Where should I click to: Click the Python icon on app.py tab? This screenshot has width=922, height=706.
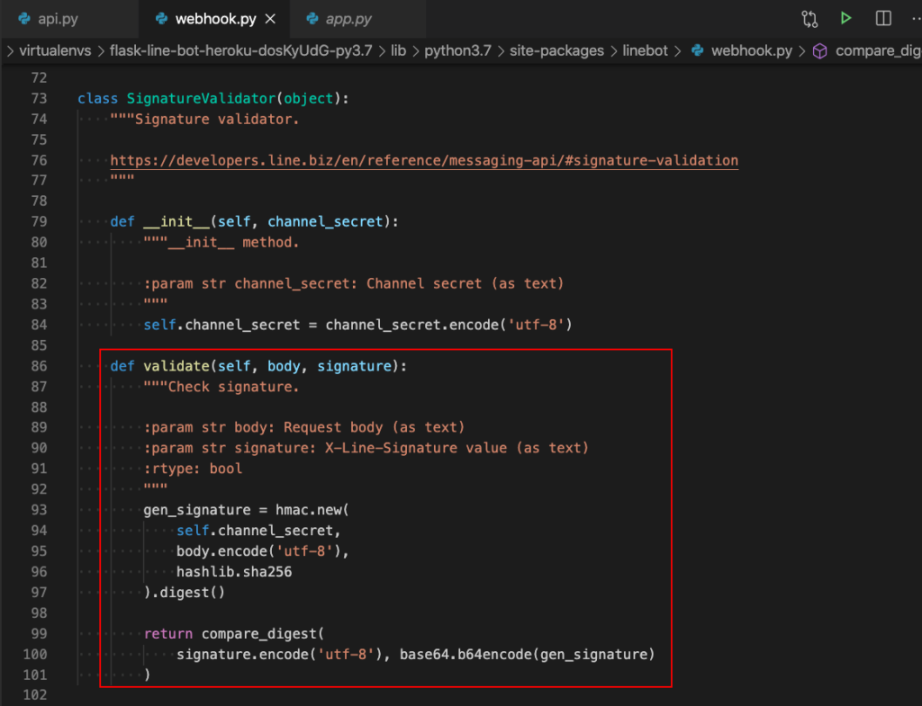pos(313,18)
